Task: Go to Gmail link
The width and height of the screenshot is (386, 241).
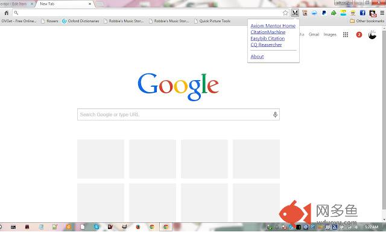Action: tap(314, 34)
